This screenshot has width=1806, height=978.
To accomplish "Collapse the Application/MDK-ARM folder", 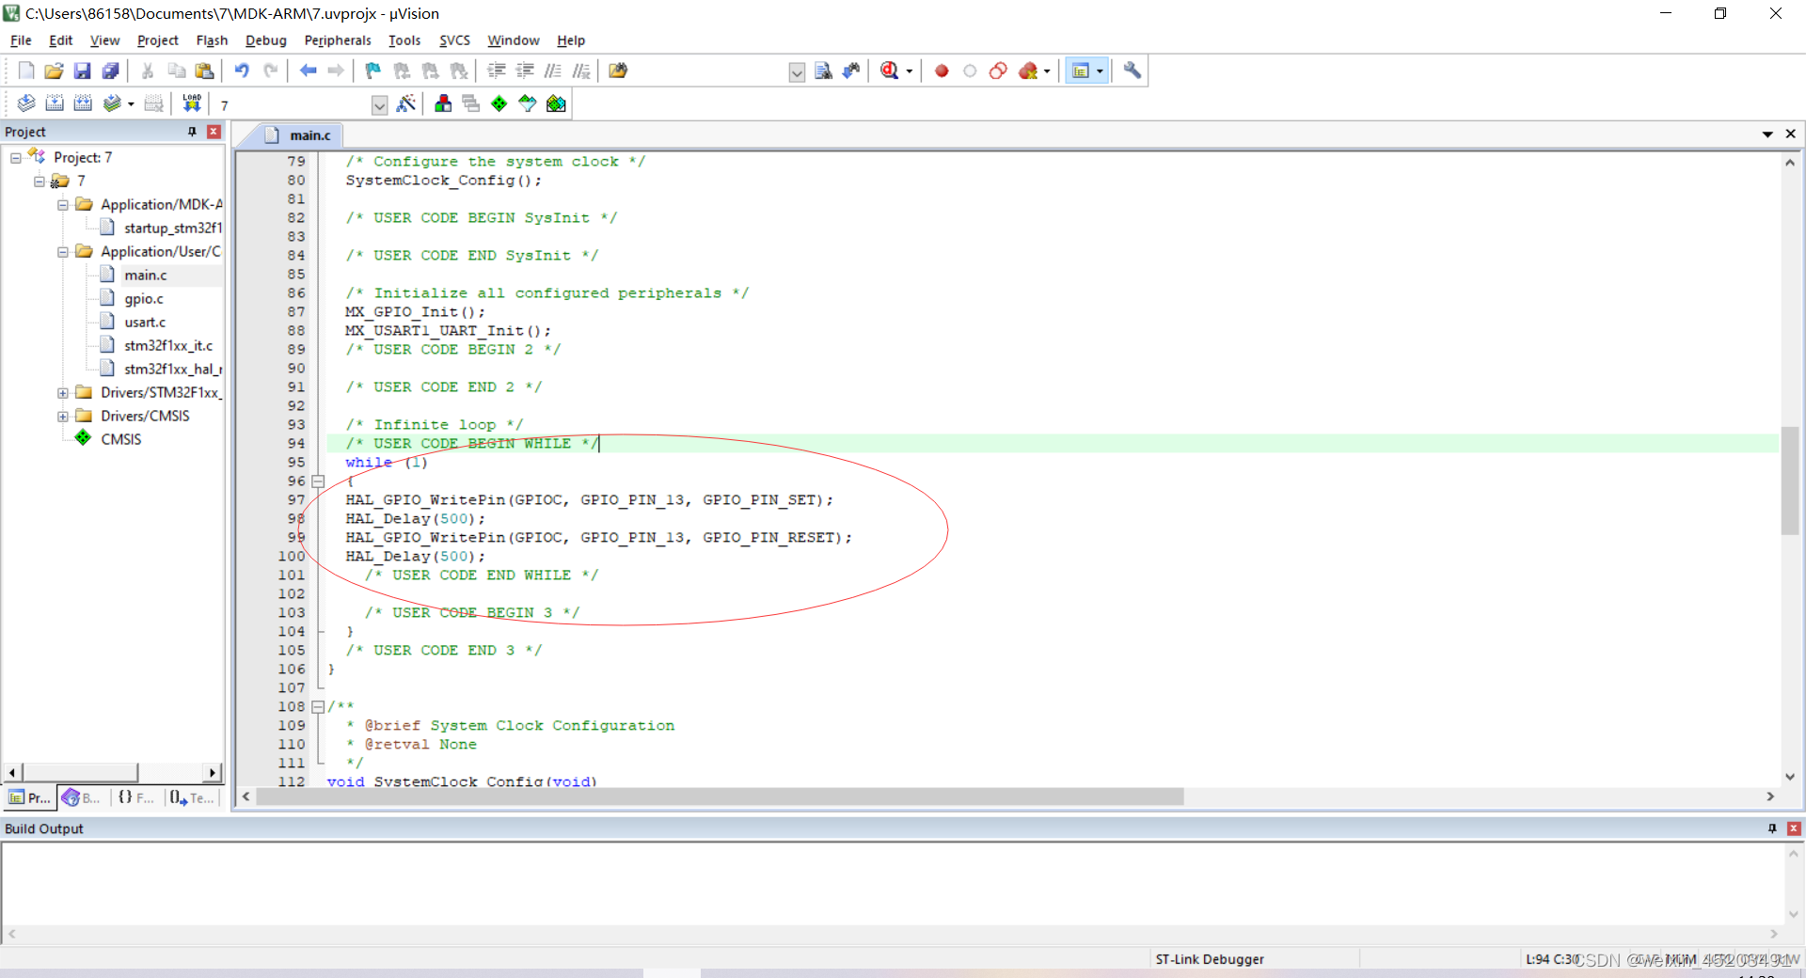I will (63, 205).
